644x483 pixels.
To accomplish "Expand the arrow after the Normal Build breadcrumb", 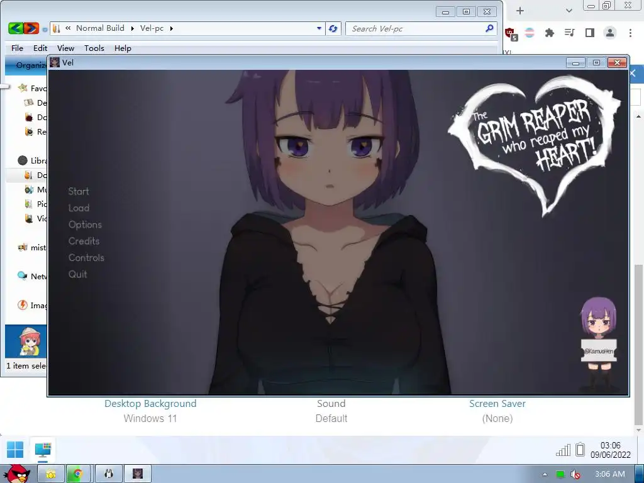I will [x=132, y=28].
